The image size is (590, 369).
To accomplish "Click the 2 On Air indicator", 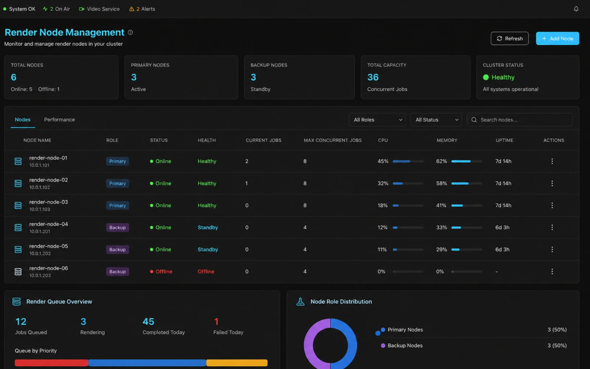I will click(x=56, y=9).
